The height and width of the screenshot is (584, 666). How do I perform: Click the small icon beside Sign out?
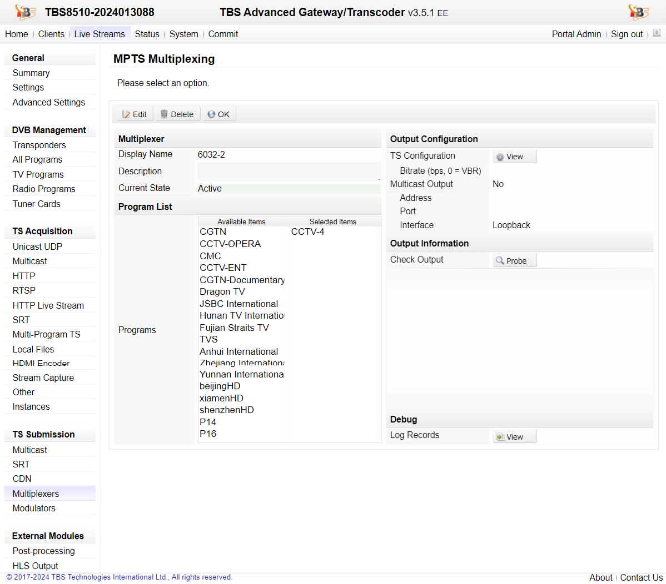point(657,33)
